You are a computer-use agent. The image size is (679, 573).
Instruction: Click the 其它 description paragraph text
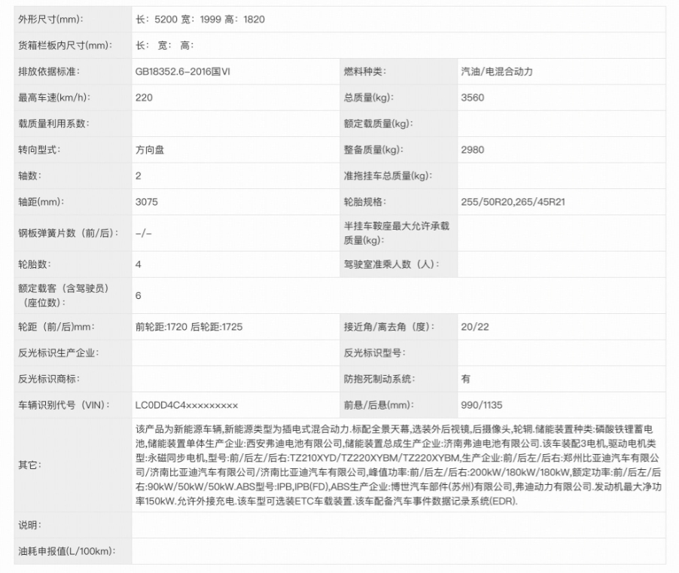click(398, 465)
